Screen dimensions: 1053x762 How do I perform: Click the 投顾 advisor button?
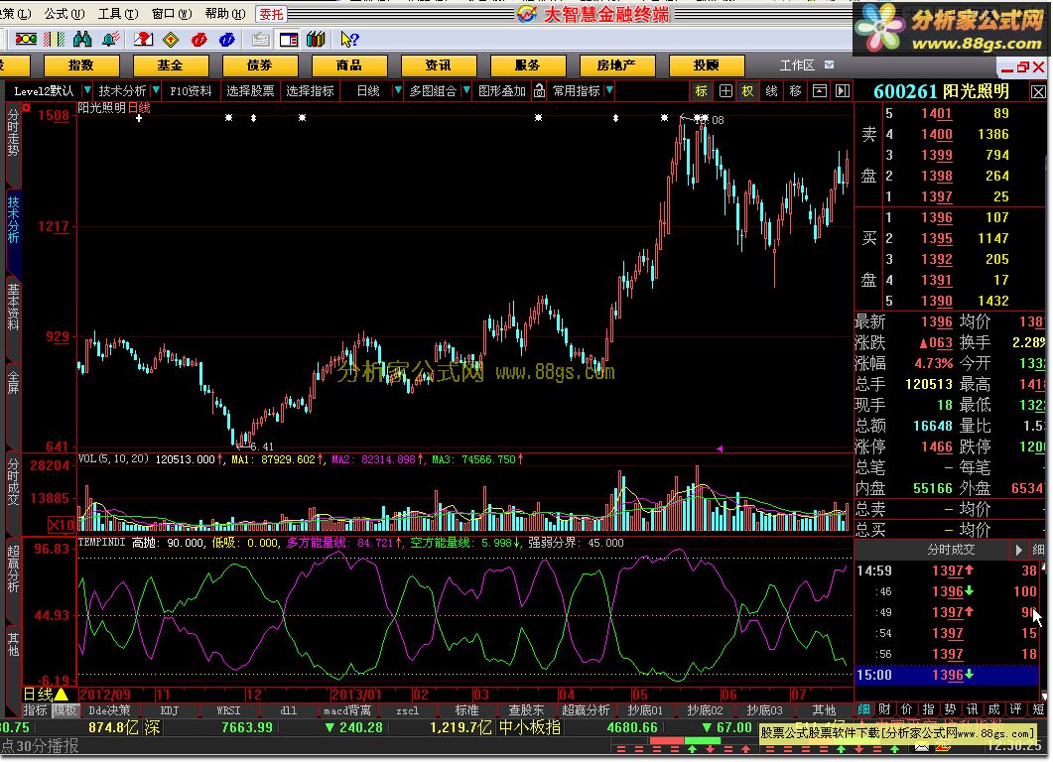point(707,65)
